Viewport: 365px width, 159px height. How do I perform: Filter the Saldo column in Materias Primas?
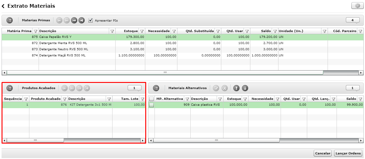point(275,31)
